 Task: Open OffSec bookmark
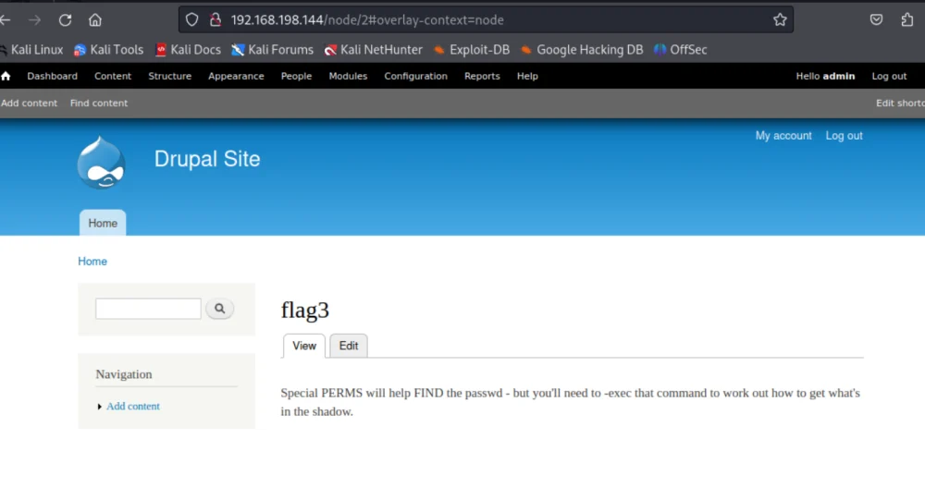click(x=680, y=50)
